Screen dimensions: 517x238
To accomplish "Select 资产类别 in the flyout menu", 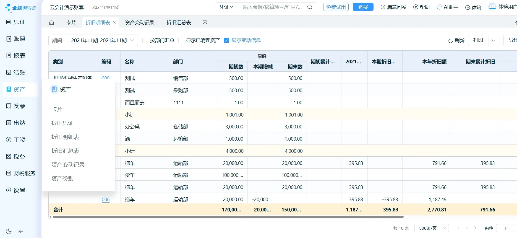I will point(62,178).
